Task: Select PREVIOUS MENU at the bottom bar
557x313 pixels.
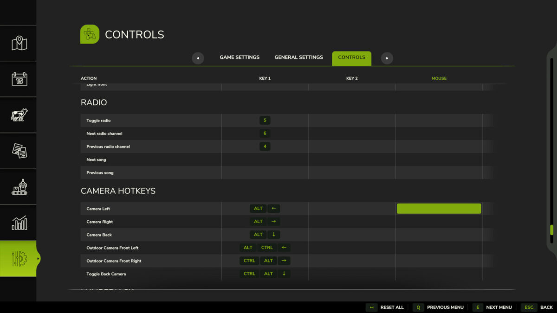Action: (x=445, y=307)
